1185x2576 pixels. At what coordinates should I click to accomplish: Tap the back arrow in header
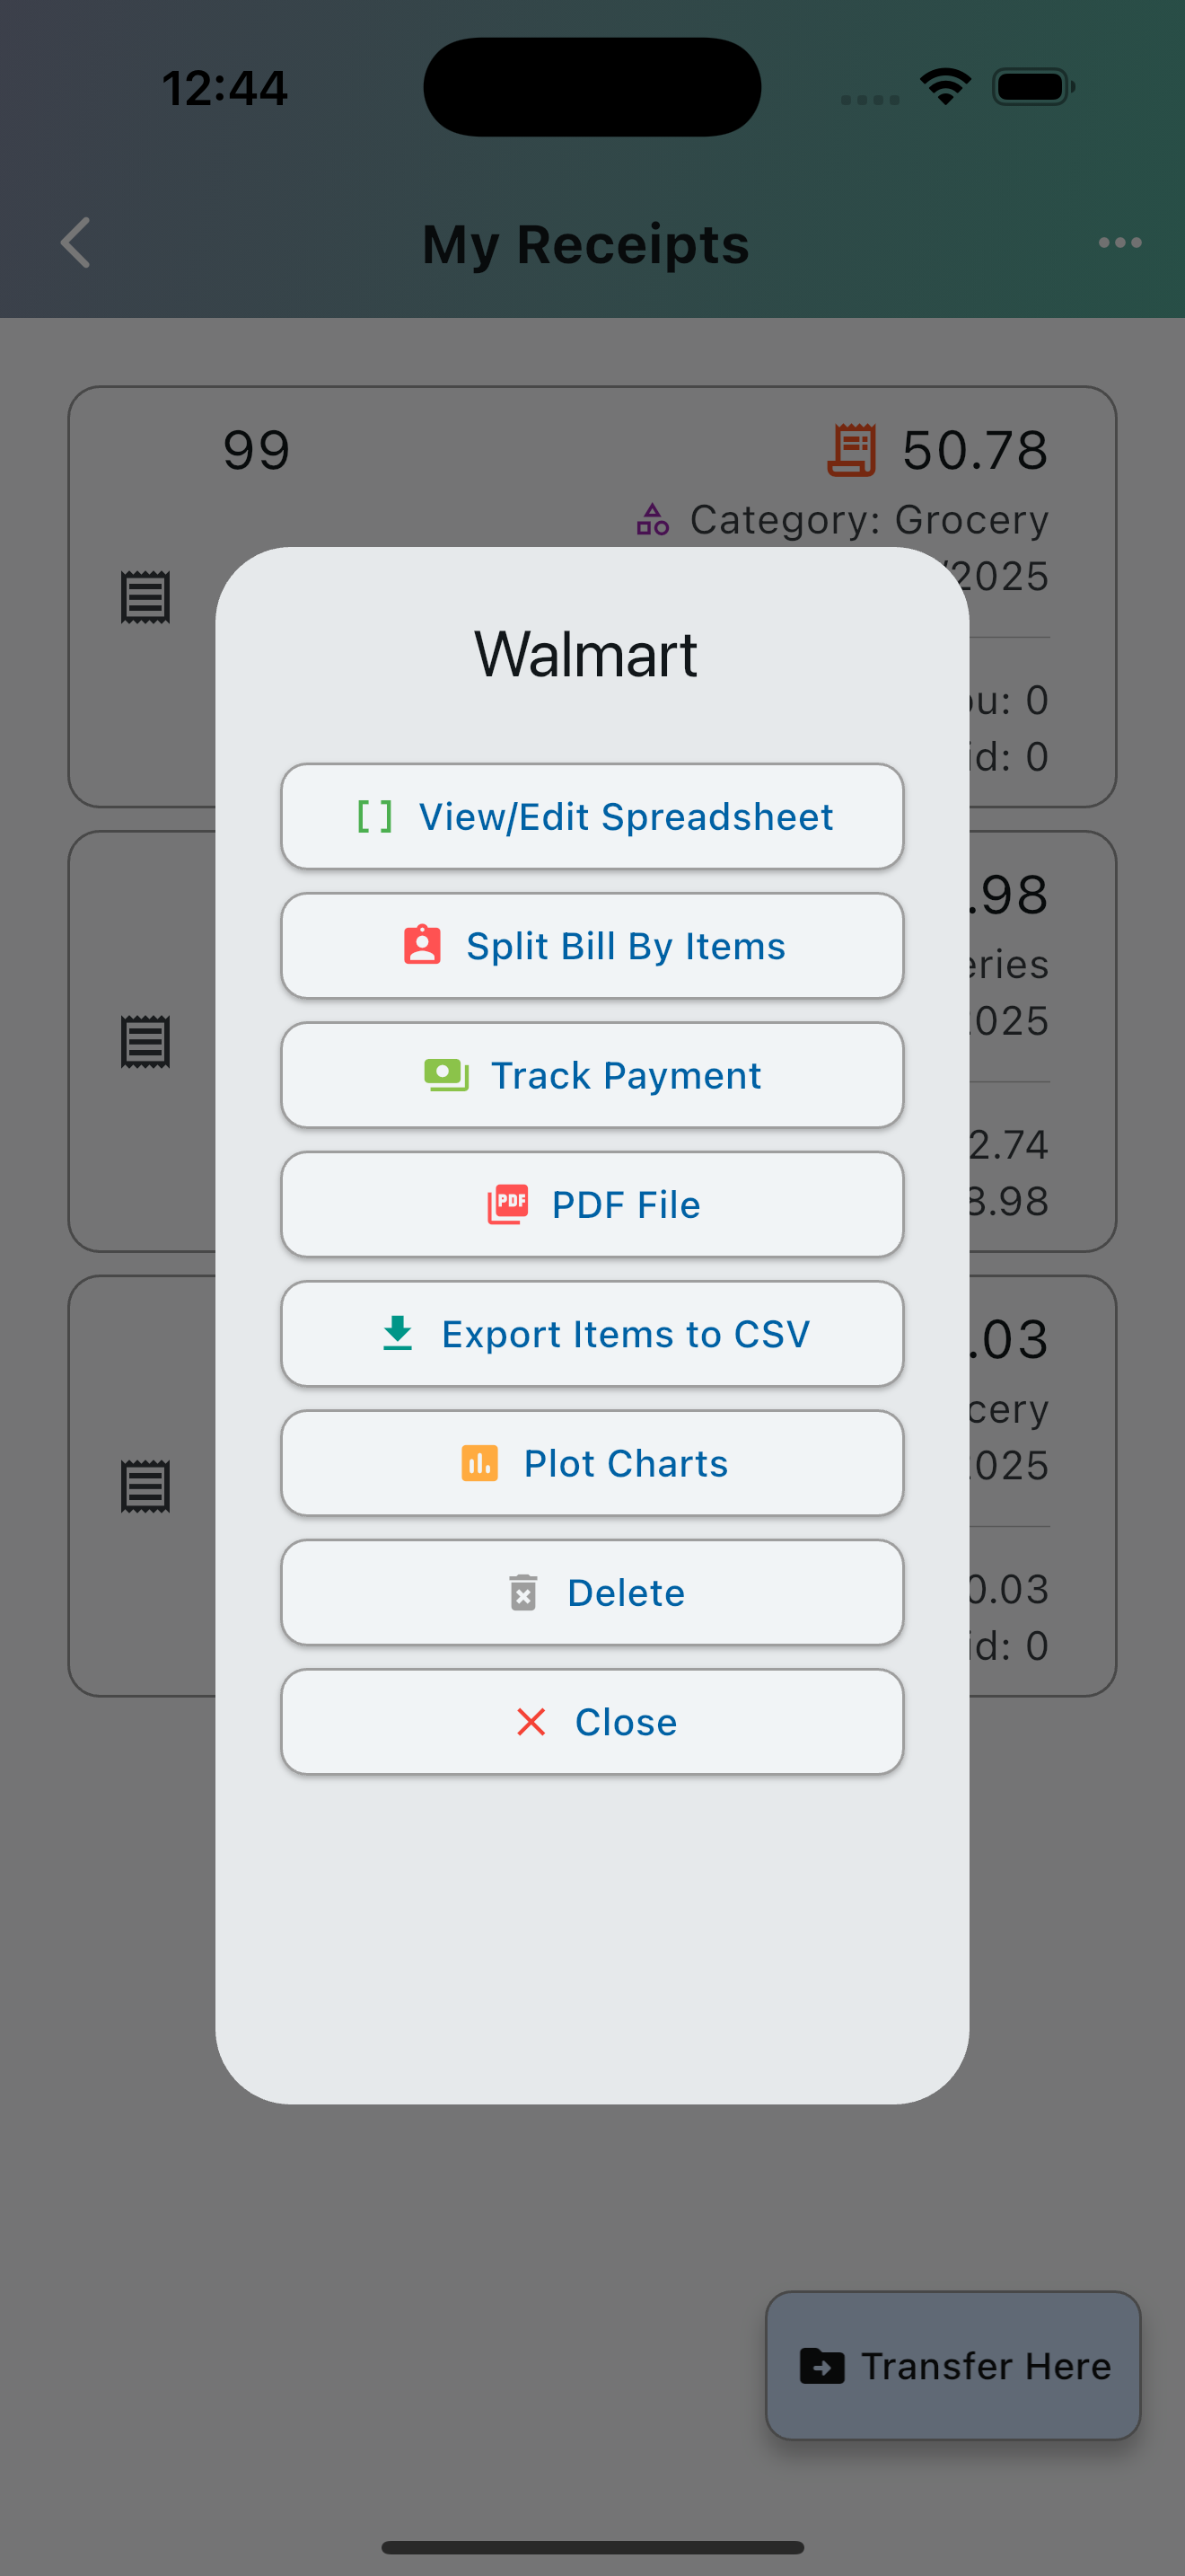tap(76, 243)
